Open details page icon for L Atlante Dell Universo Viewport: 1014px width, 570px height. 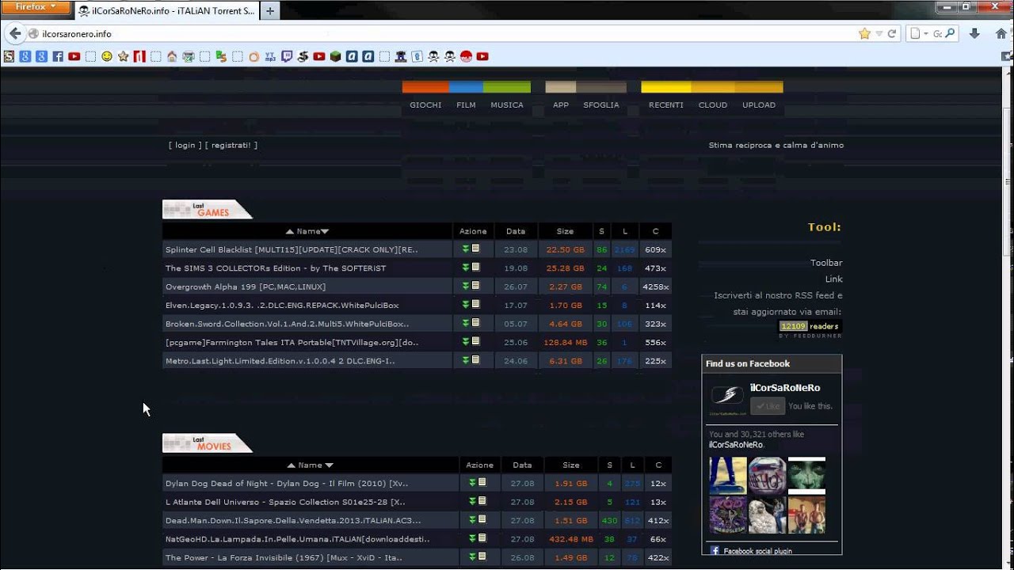[x=482, y=500]
